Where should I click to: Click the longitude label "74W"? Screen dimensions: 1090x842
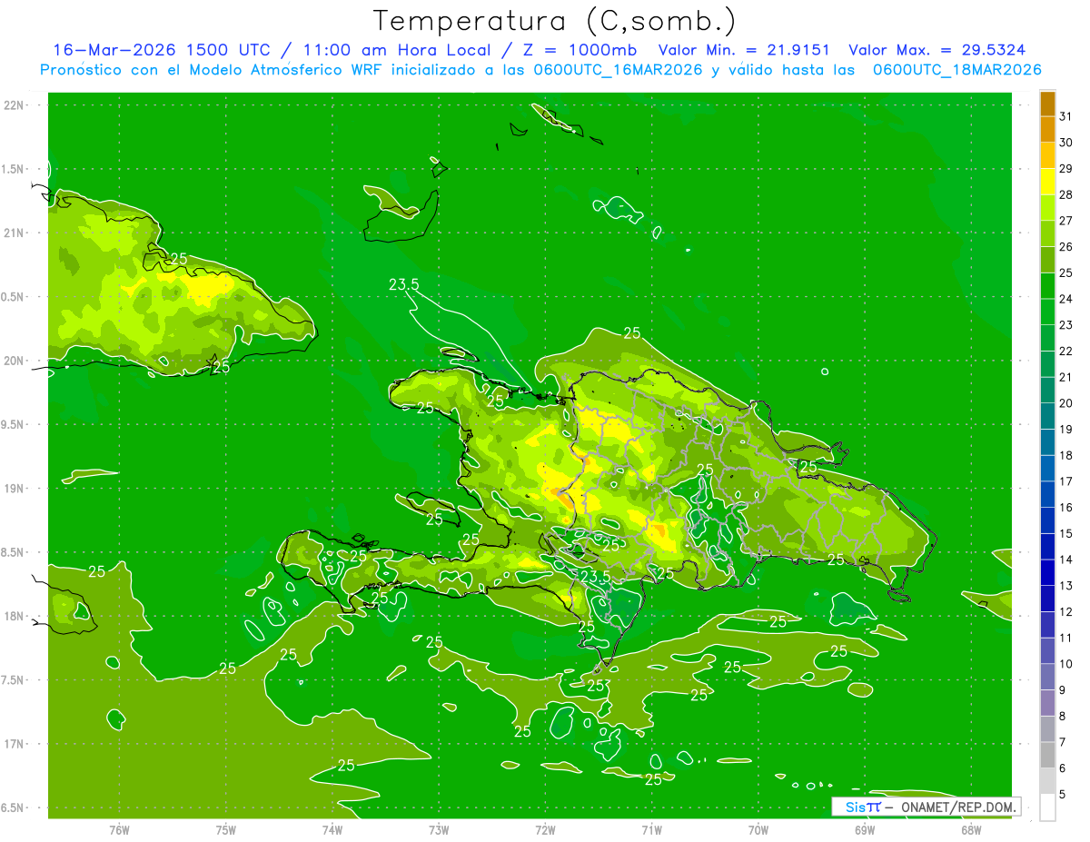click(x=332, y=830)
